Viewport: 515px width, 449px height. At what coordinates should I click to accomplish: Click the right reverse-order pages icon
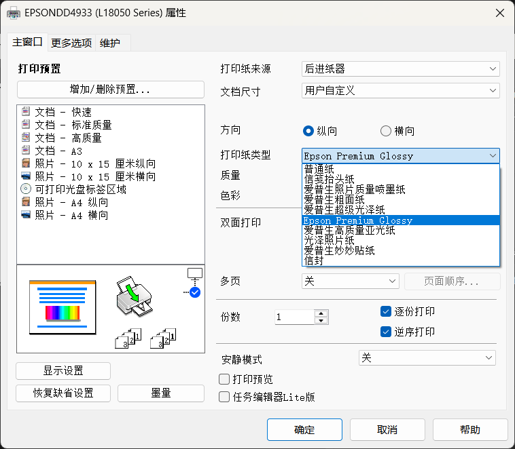tap(163, 338)
